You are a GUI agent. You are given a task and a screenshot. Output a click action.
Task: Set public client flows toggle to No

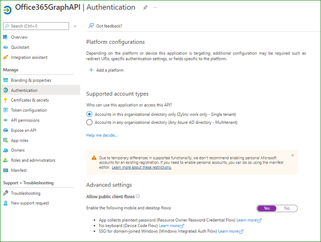287,208
